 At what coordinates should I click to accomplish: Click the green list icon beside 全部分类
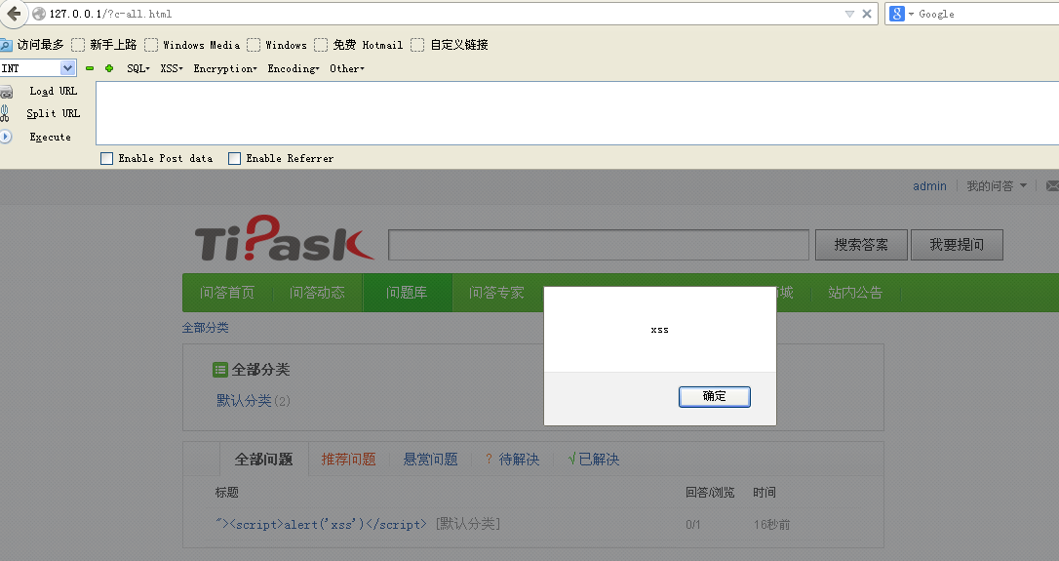tap(220, 370)
